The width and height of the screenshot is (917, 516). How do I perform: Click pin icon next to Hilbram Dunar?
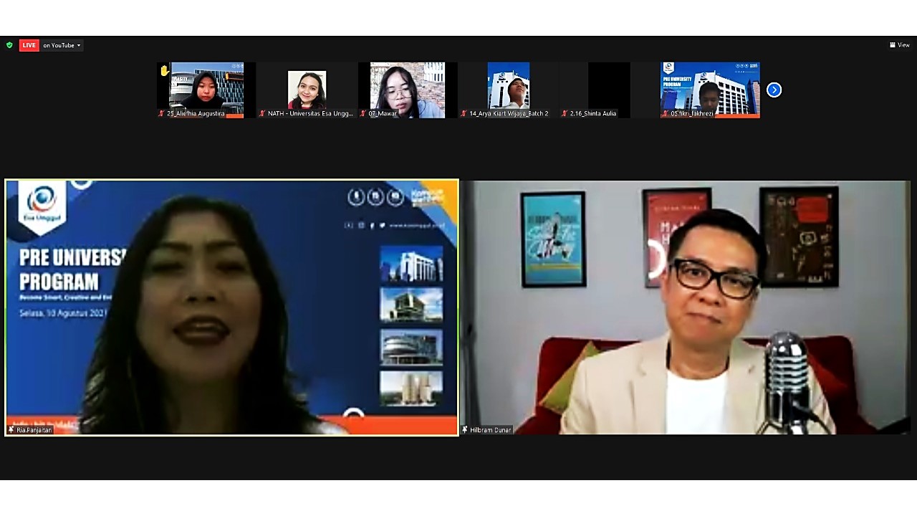coord(465,430)
